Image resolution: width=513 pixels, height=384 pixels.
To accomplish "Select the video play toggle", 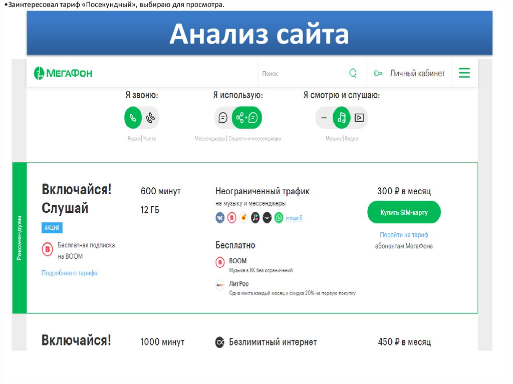I will pyautogui.click(x=359, y=118).
